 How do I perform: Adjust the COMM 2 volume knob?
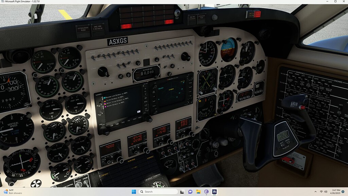coord(103,72)
